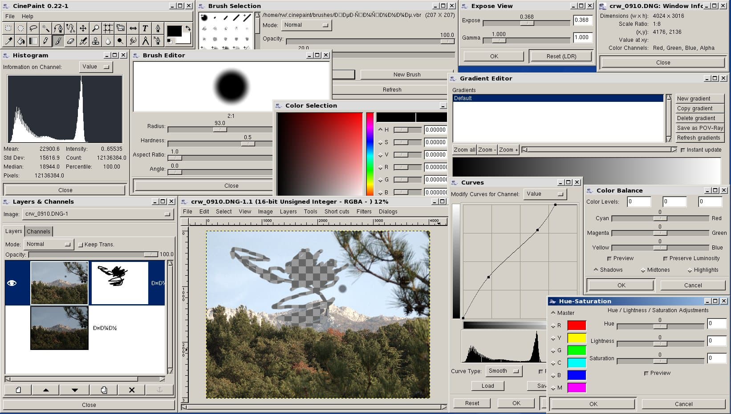Select the Crop tool
This screenshot has width=731, height=414.
pyautogui.click(x=108, y=28)
